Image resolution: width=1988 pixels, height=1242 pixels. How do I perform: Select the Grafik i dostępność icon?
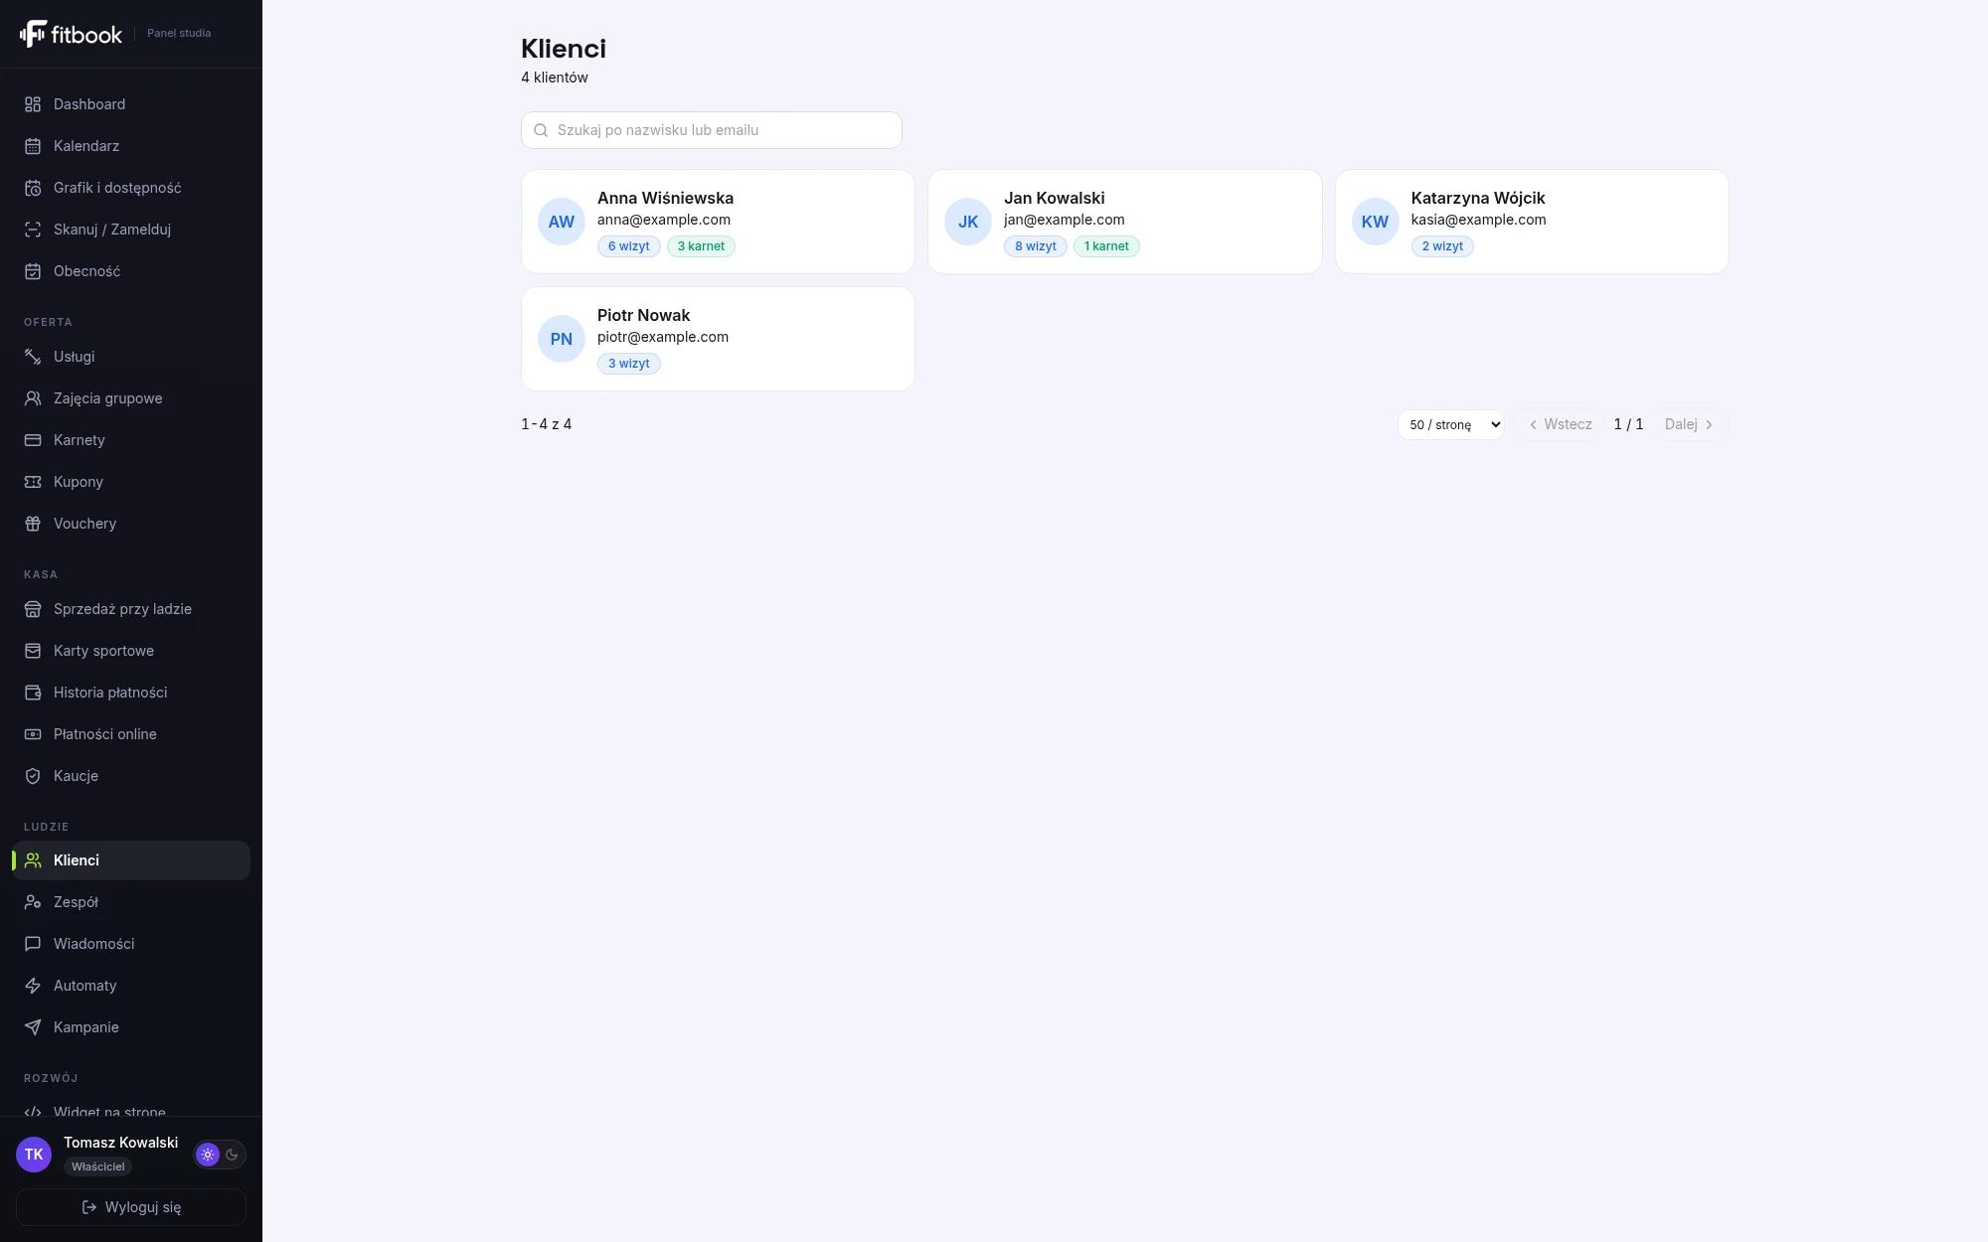[33, 188]
